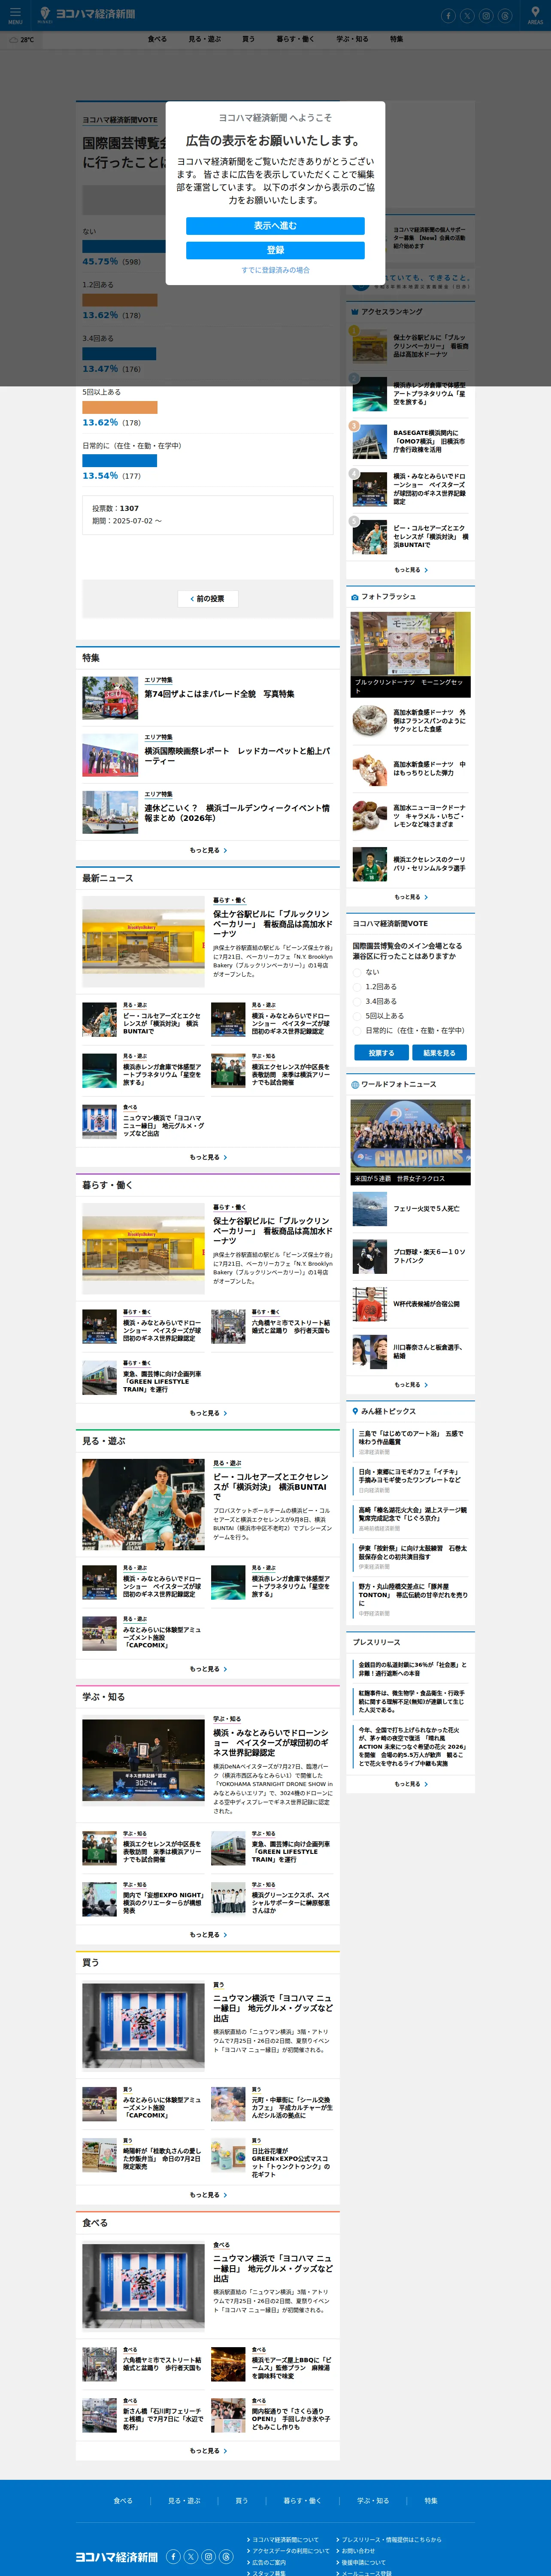Open the X icon in the header

click(x=467, y=16)
